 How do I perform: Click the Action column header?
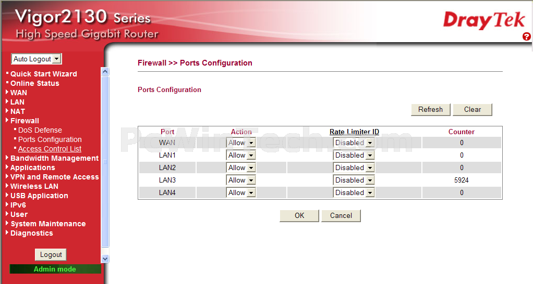pos(241,132)
